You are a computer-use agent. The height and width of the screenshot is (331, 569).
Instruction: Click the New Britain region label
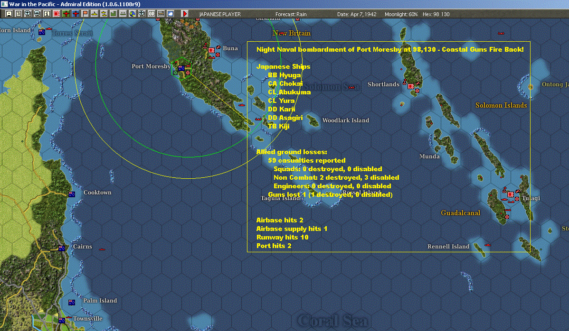292,33
